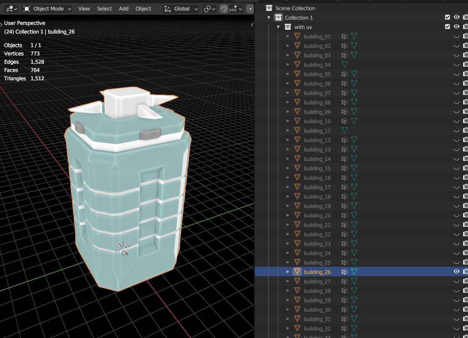This screenshot has height=338, width=468.
Task: Hide the 'with uv' collection in viewport
Action: (x=456, y=27)
